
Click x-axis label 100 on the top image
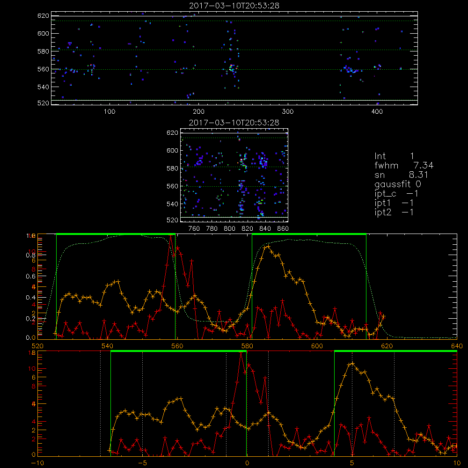click(x=110, y=112)
